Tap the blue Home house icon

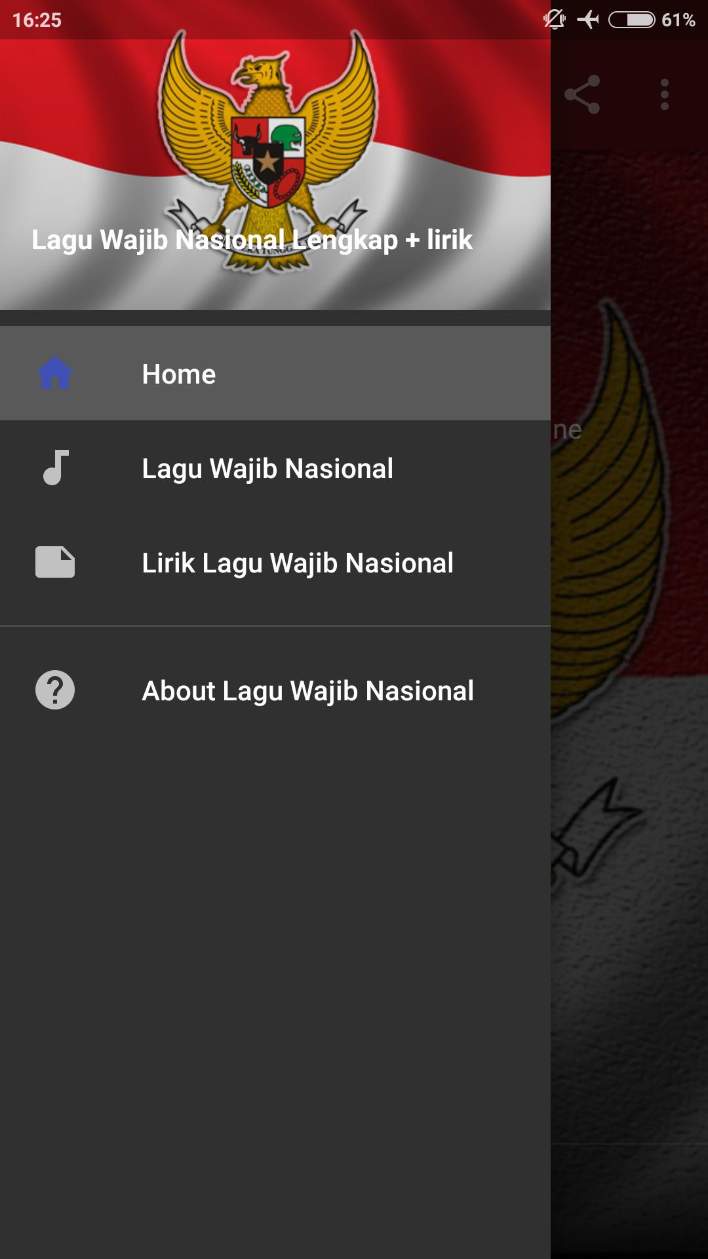(55, 373)
